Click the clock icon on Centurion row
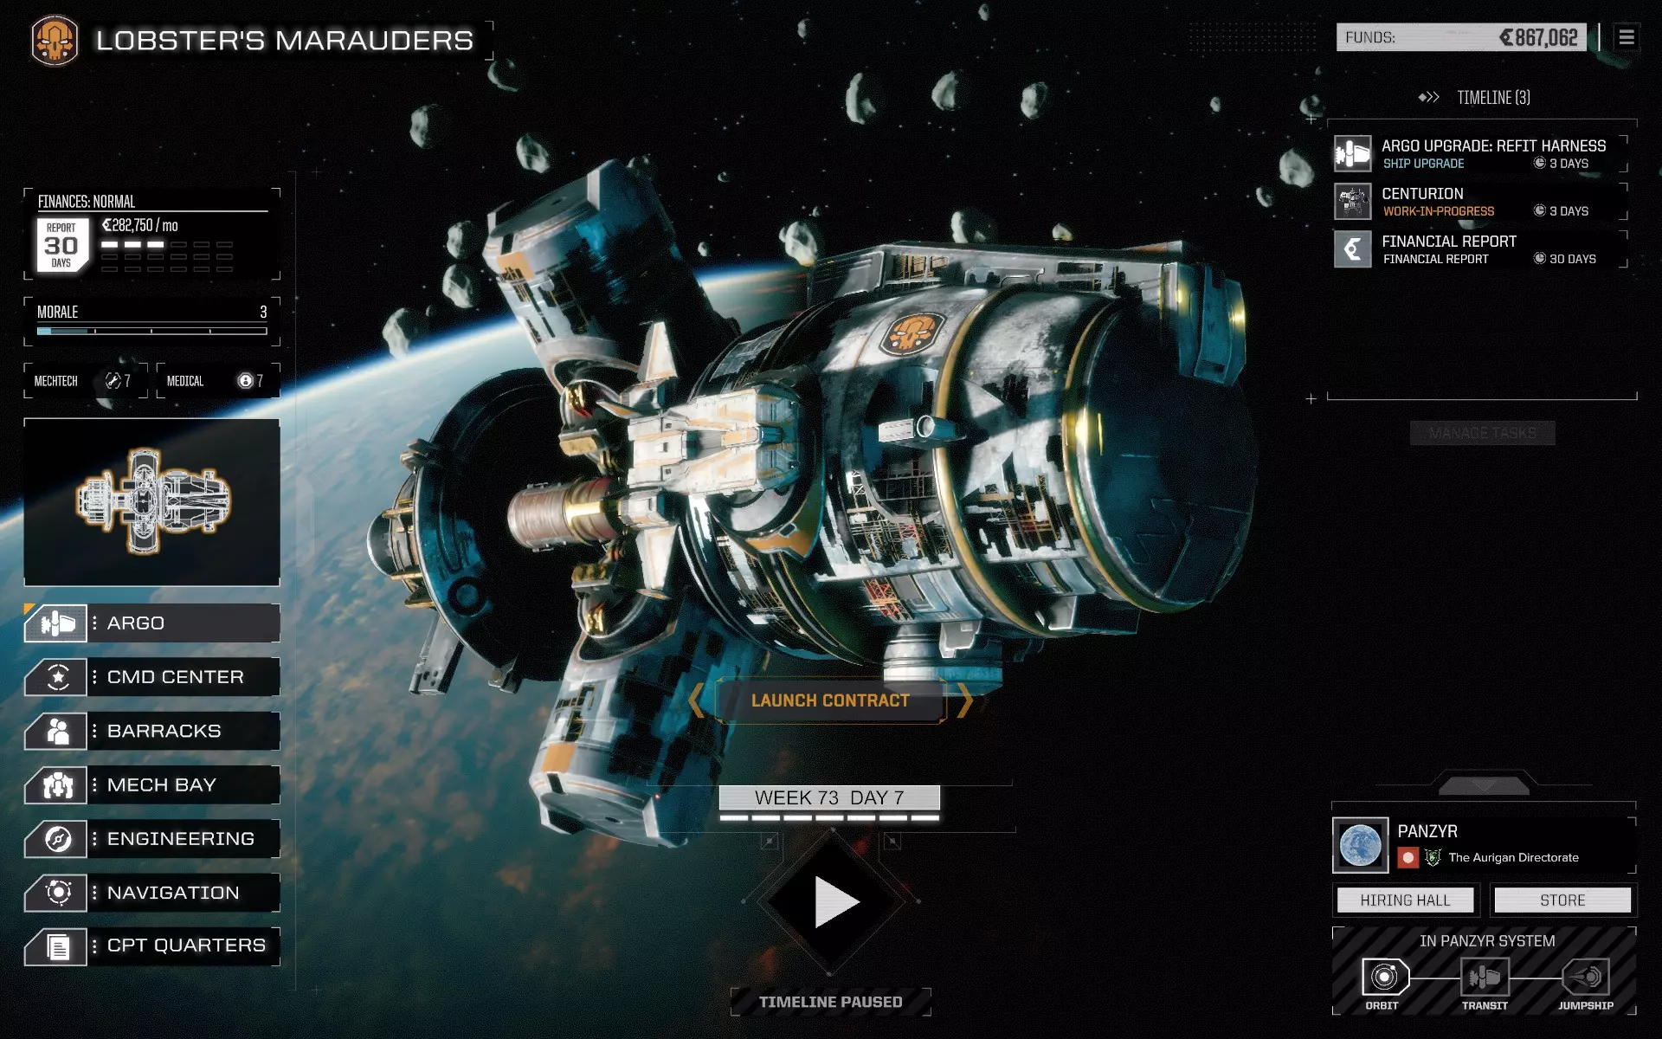The image size is (1662, 1039). 1539,210
